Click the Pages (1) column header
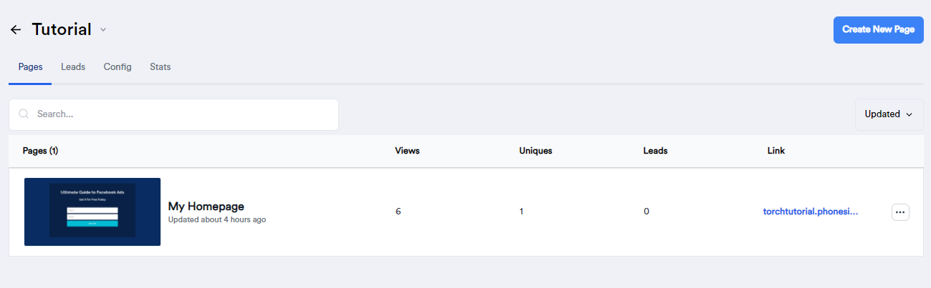 (x=40, y=152)
